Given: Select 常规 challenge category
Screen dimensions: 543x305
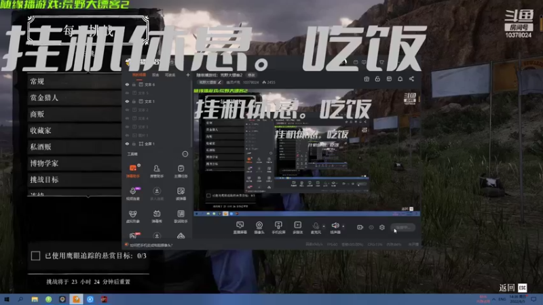Looking at the screenshot, I should (x=75, y=81).
